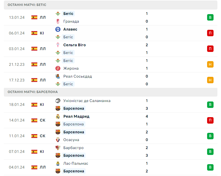Click the Unionistas de Salamanca logo
Image resolution: width=221 pixels, height=176 pixels.
click(x=58, y=101)
